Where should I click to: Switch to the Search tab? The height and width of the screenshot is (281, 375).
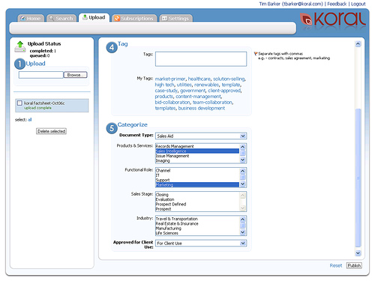[x=61, y=18]
